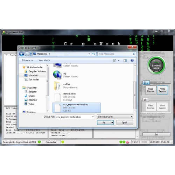
Task: Click the Aç open button
Action: [x=104, y=122]
